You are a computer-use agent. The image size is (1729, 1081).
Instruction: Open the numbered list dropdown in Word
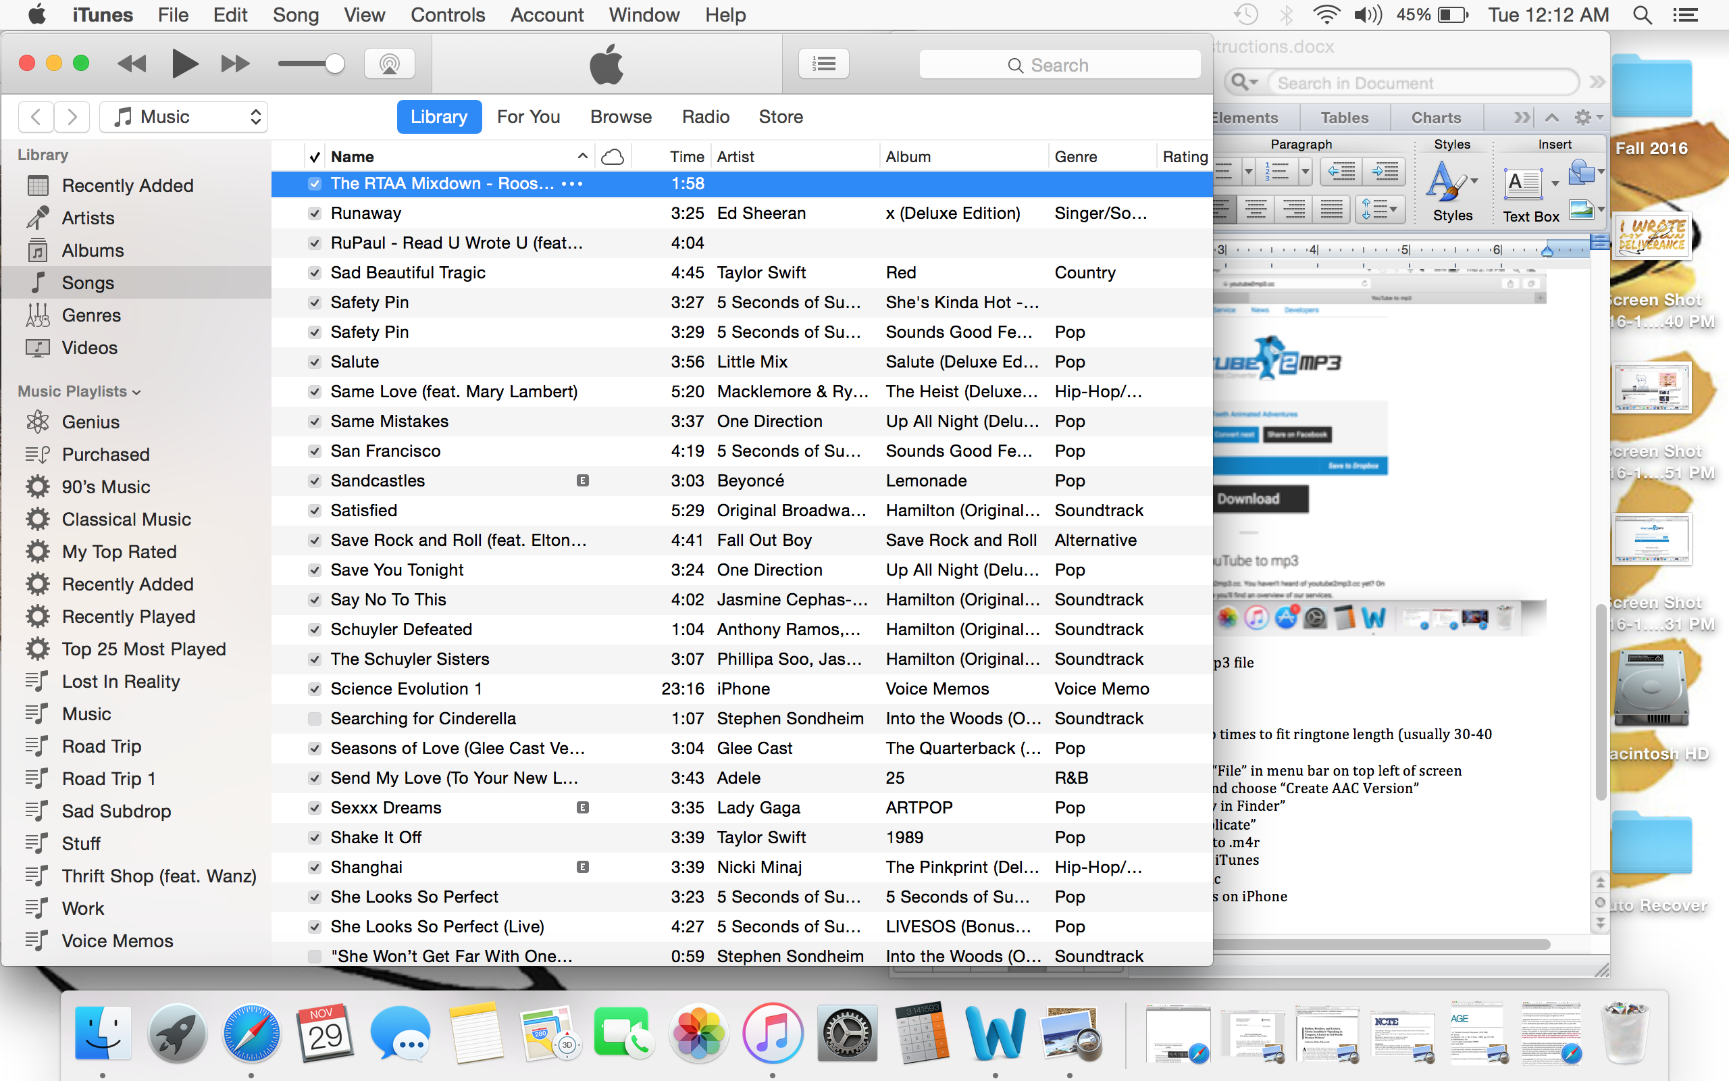click(x=1308, y=172)
